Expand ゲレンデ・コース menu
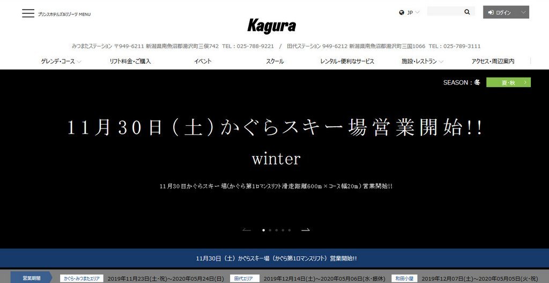549x283 pixels. [61, 62]
